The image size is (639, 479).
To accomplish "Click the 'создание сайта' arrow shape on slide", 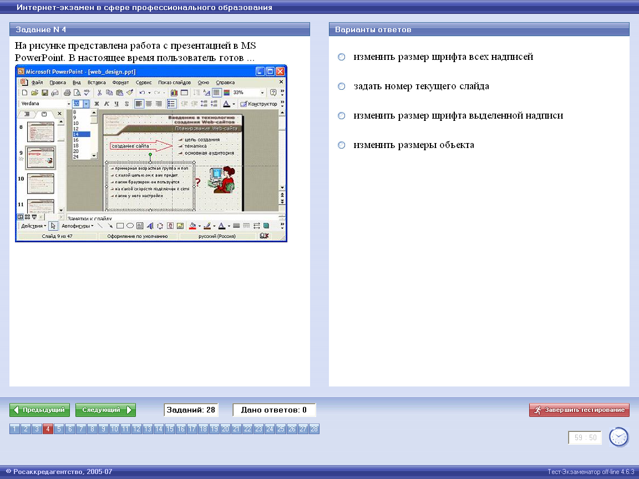I will pos(141,146).
